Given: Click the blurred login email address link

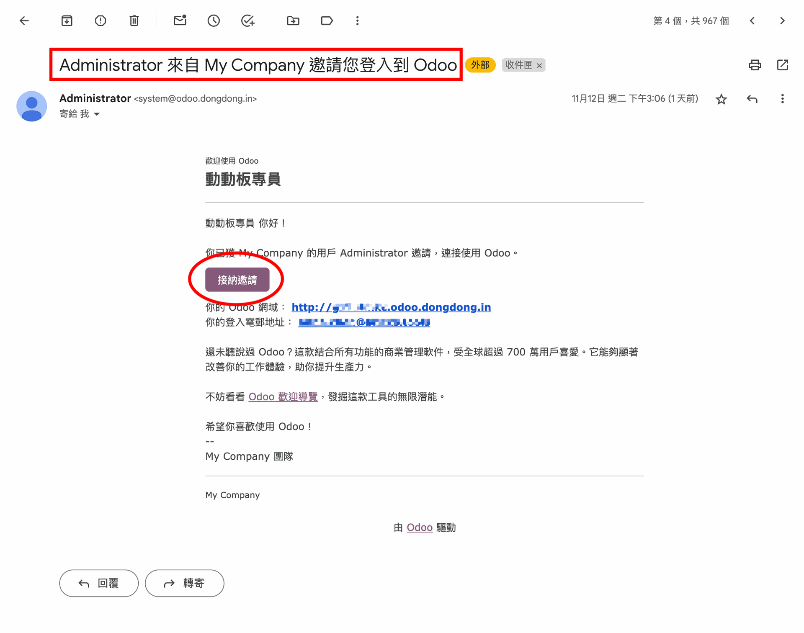Looking at the screenshot, I should tap(364, 322).
